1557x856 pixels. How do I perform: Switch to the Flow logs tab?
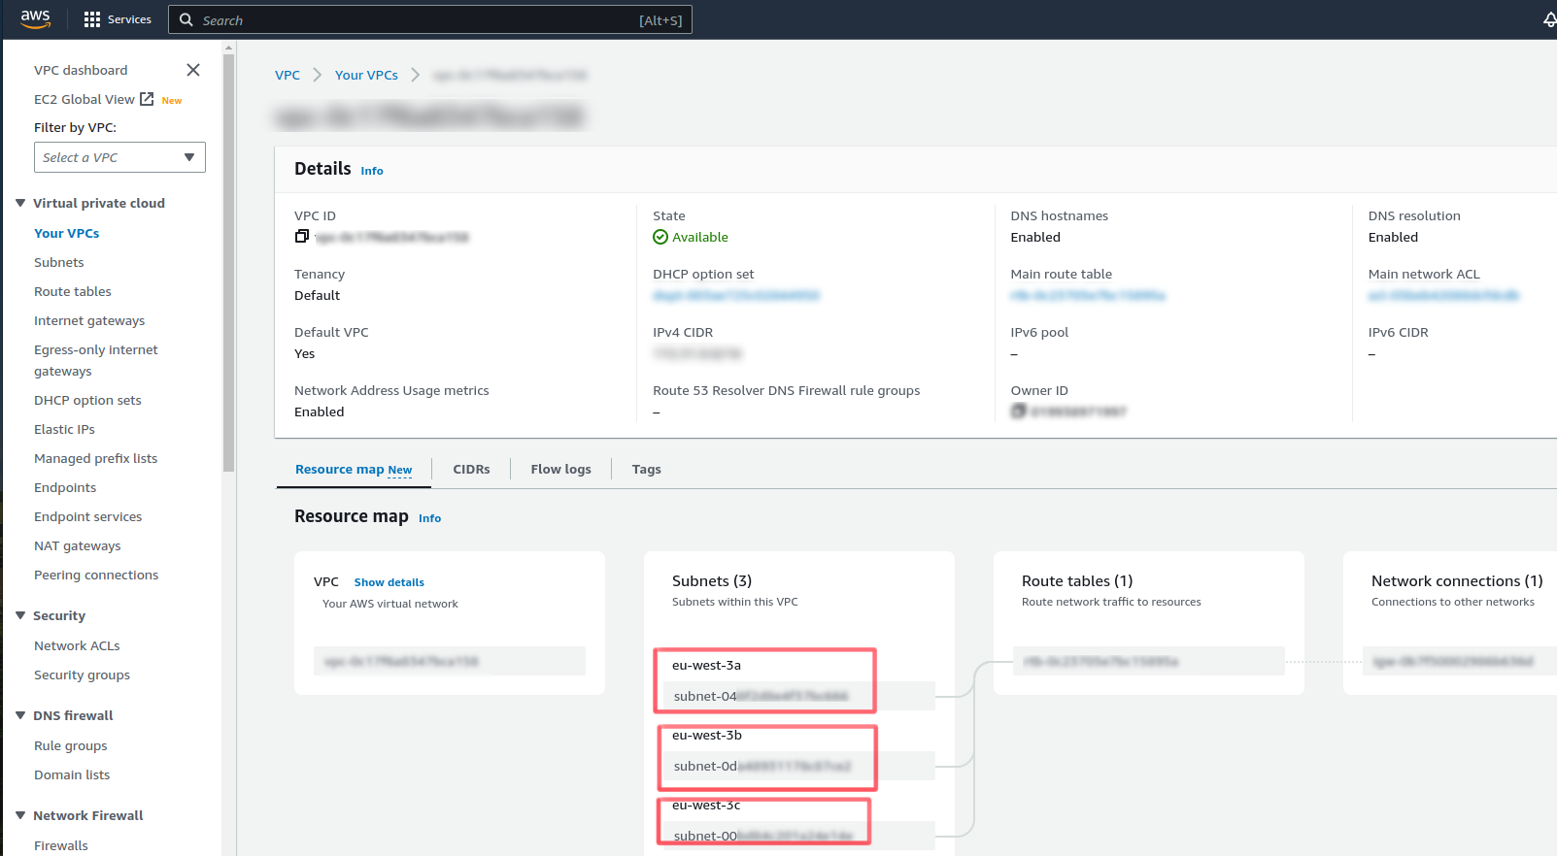pos(560,469)
